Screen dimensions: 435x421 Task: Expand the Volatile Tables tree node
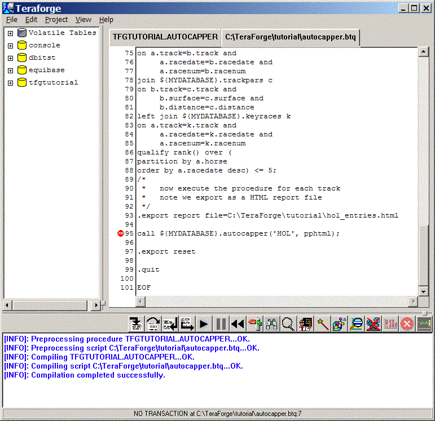pyautogui.click(x=10, y=33)
